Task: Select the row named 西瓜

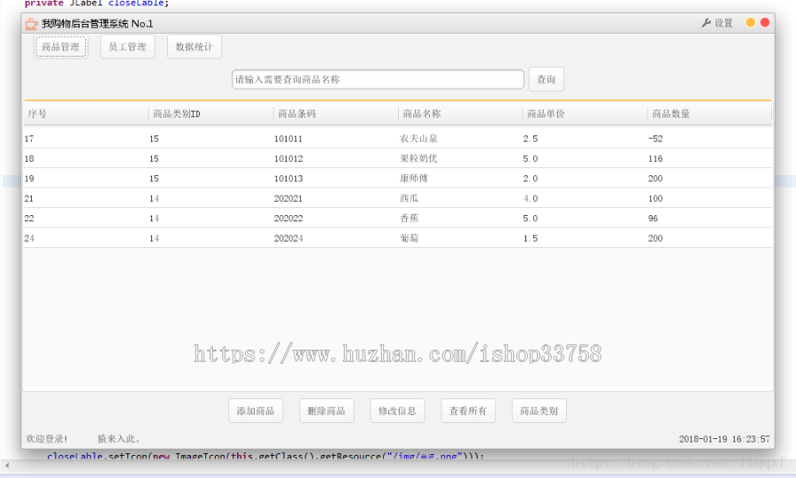Action: coord(397,198)
